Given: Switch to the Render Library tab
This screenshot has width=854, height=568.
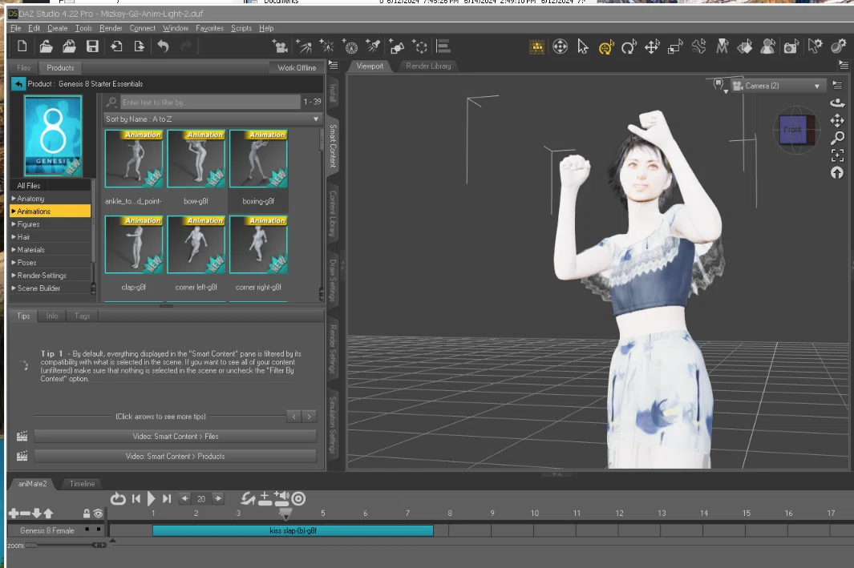Looking at the screenshot, I should click(x=428, y=66).
